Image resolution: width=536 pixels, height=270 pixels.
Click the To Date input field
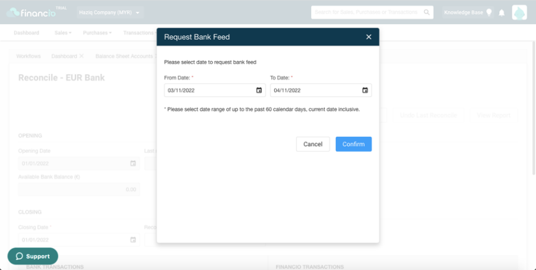tap(320, 90)
